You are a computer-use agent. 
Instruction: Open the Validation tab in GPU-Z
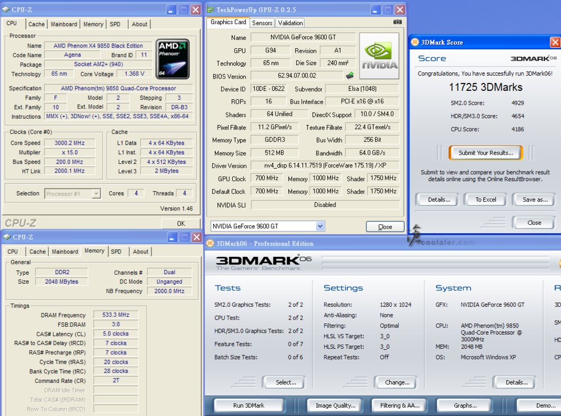pos(290,23)
